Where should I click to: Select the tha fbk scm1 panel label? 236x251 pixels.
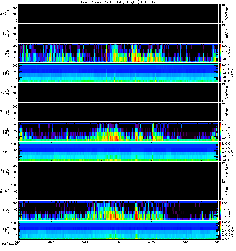tap(6, 73)
